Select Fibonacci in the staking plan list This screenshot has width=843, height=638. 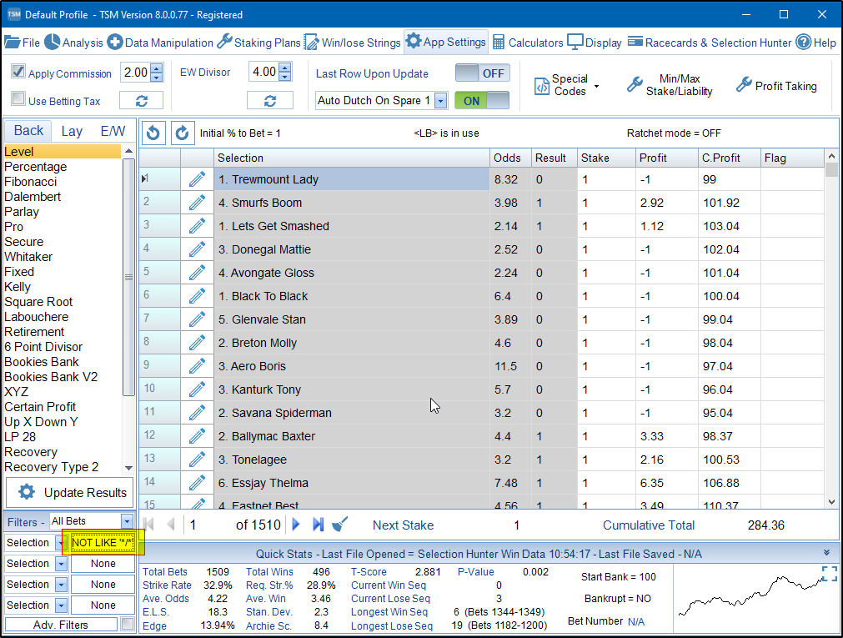point(31,182)
